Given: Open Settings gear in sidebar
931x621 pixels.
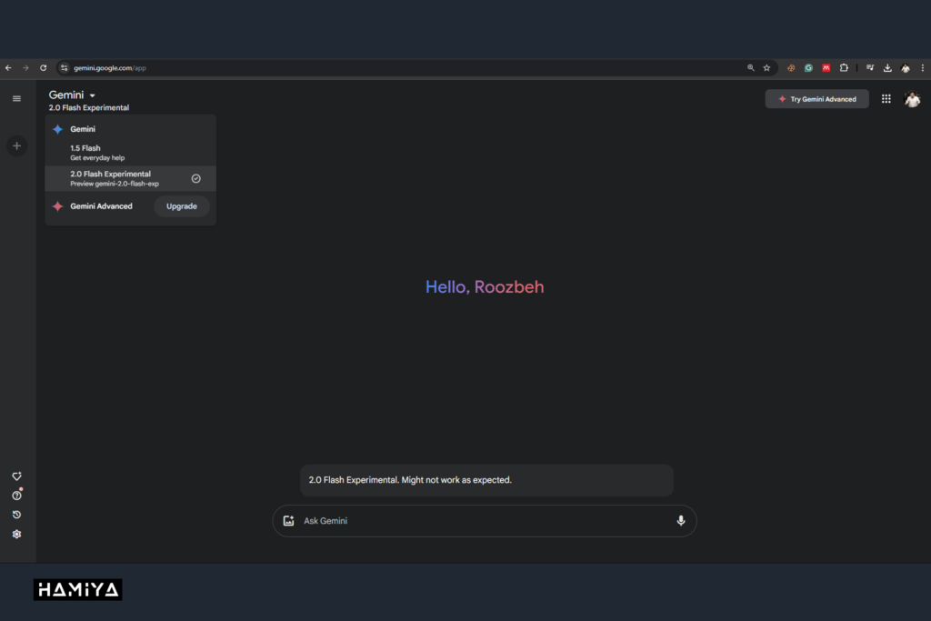Looking at the screenshot, I should point(16,535).
